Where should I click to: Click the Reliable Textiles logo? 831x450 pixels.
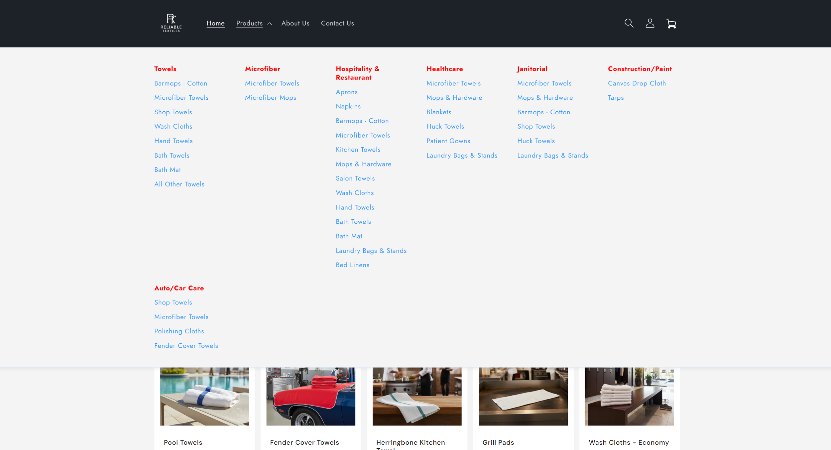tap(171, 23)
